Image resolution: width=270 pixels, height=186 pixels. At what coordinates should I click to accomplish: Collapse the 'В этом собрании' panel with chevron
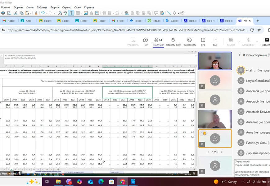tap(240, 55)
